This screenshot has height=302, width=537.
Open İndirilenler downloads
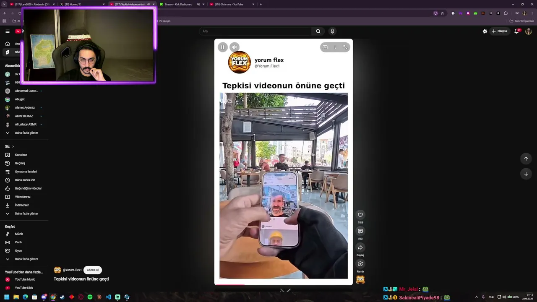[x=22, y=205]
